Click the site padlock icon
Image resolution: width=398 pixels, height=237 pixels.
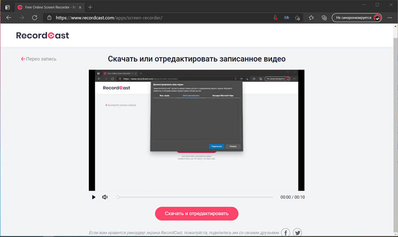[49, 18]
